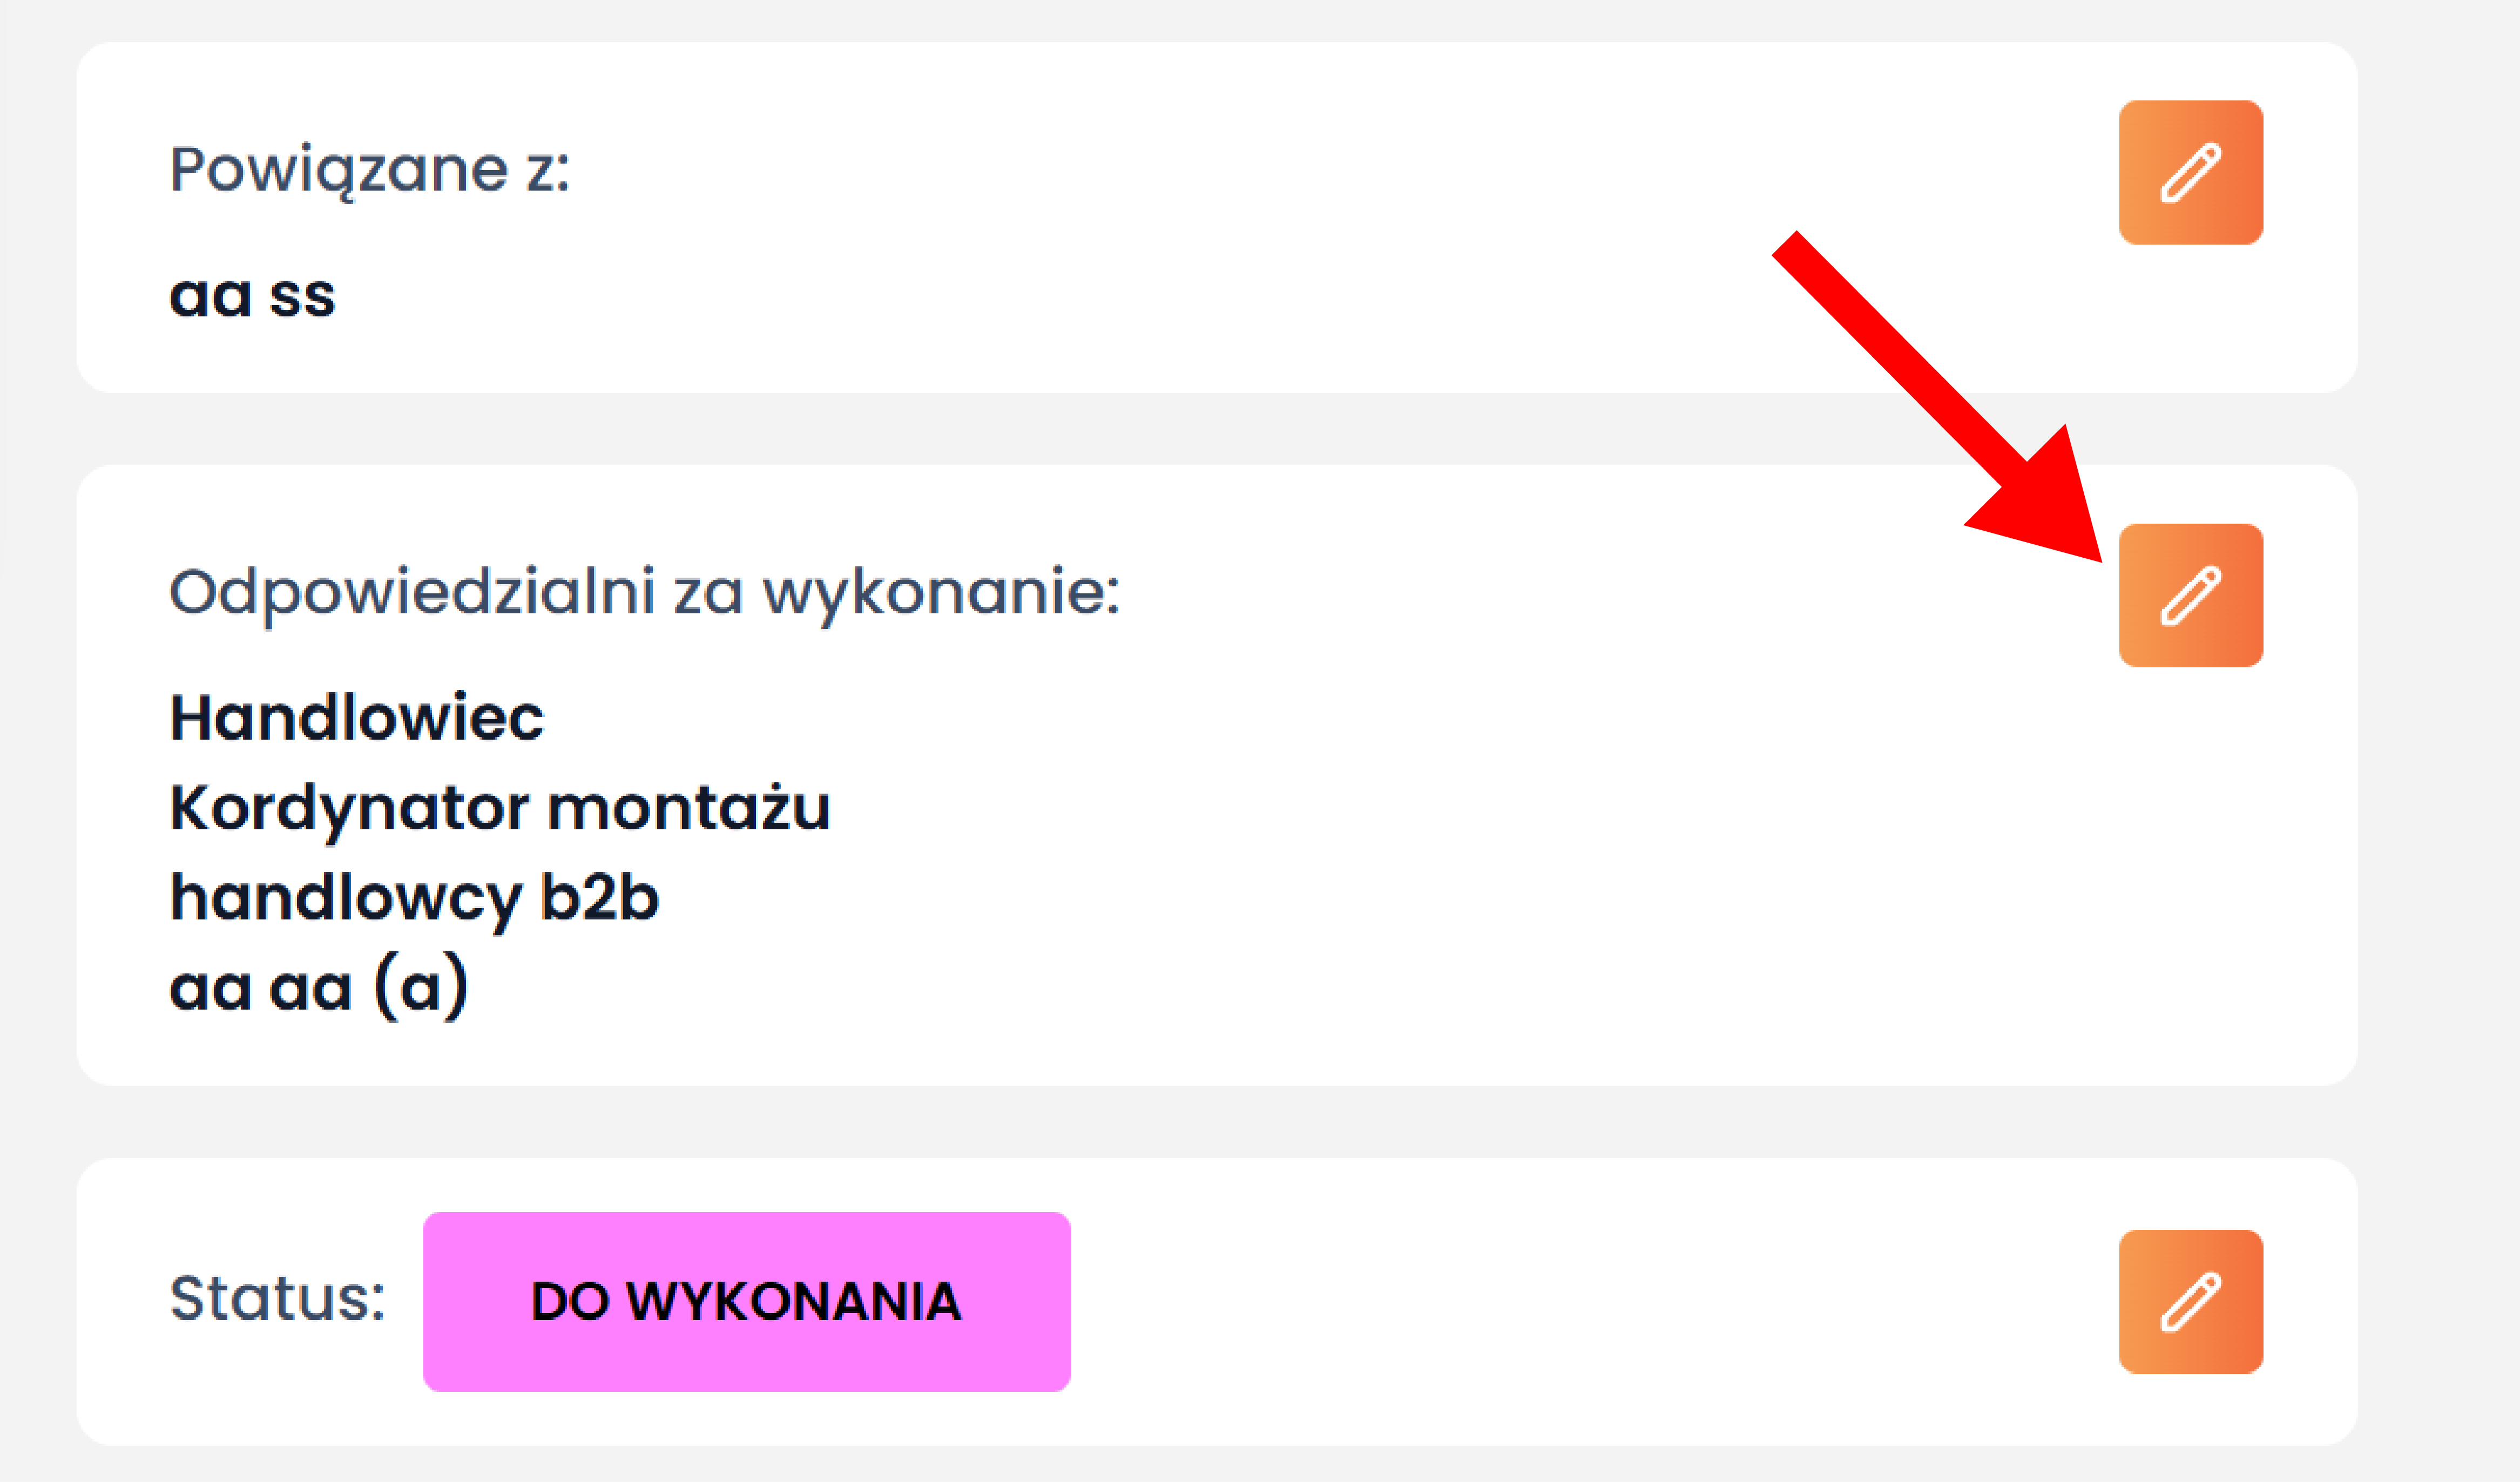2520x1482 pixels.
Task: Click the 'Powiązane z:' label
Action: point(369,169)
